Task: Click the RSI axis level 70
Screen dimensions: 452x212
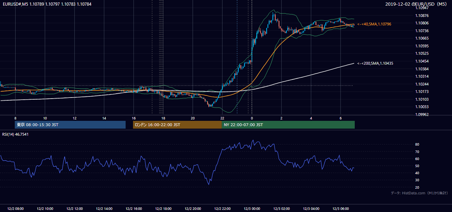Action: click(417, 152)
